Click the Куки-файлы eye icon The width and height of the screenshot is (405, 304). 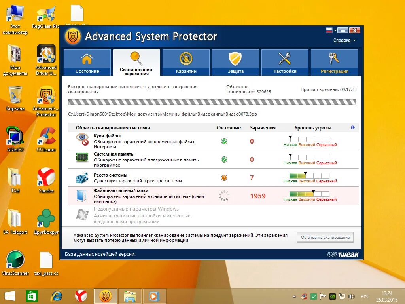(x=82, y=139)
